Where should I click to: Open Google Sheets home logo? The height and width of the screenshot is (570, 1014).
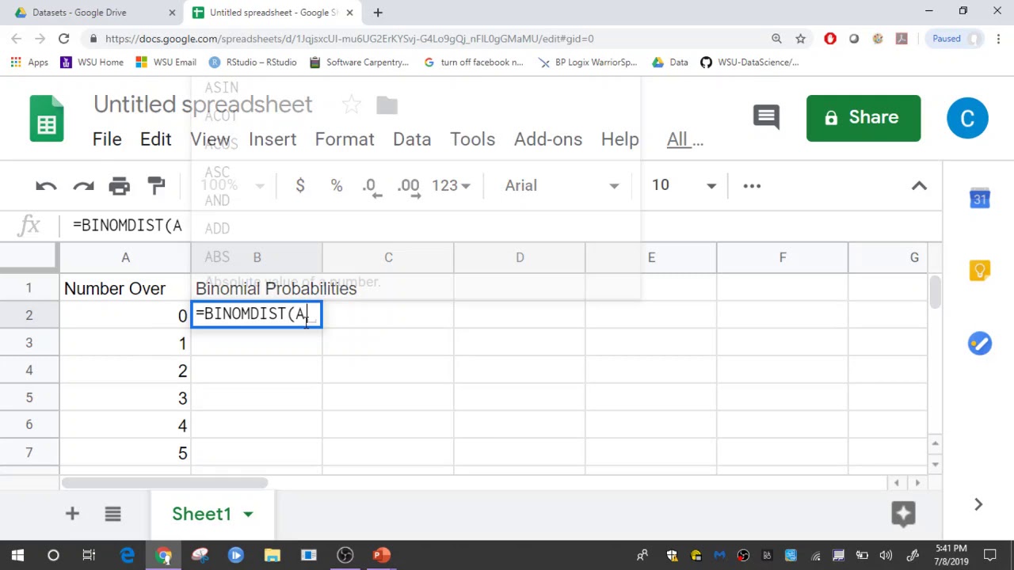47,118
